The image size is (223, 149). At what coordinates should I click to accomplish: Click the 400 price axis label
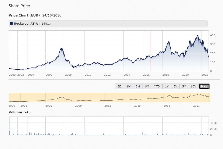point(213,35)
